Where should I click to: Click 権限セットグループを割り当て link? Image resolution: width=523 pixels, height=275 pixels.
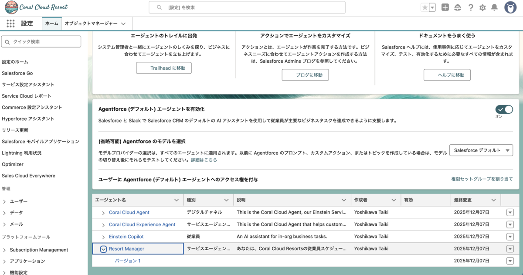482,179
